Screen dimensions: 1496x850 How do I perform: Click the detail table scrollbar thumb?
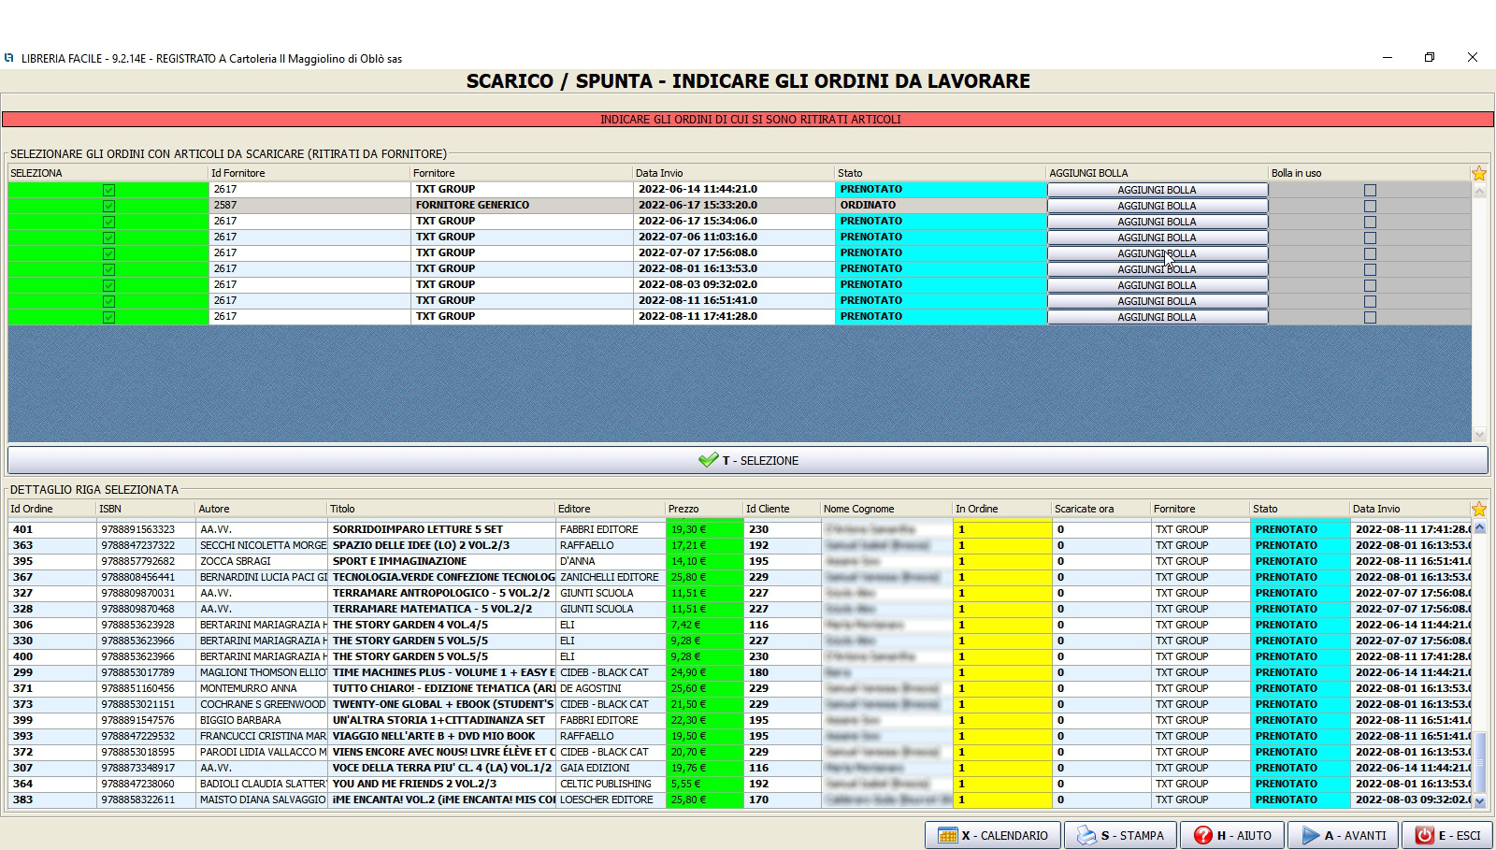pos(1479,761)
